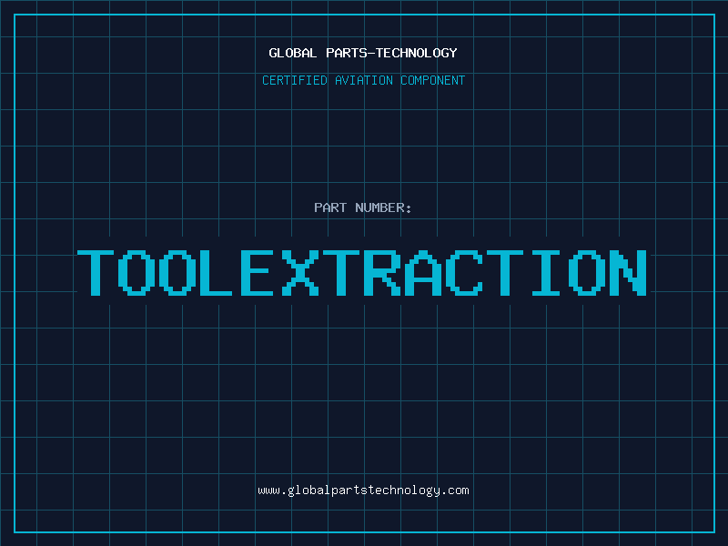Click the letter X in the part number
Viewport: 728px width, 546px height.
click(x=300, y=272)
